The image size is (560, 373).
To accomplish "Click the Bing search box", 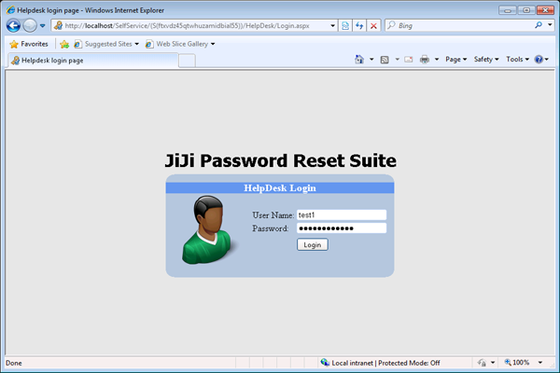I will (x=461, y=26).
